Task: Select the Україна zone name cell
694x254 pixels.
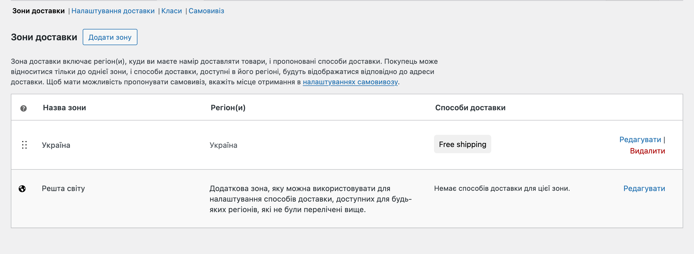Action: (x=56, y=145)
